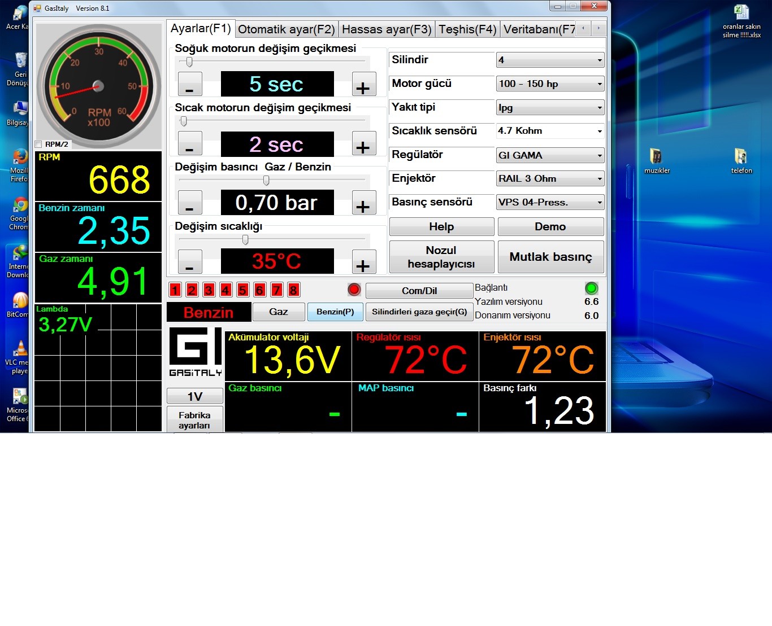
Task: Click the green Bağlantı connection indicator
Action: [x=591, y=288]
